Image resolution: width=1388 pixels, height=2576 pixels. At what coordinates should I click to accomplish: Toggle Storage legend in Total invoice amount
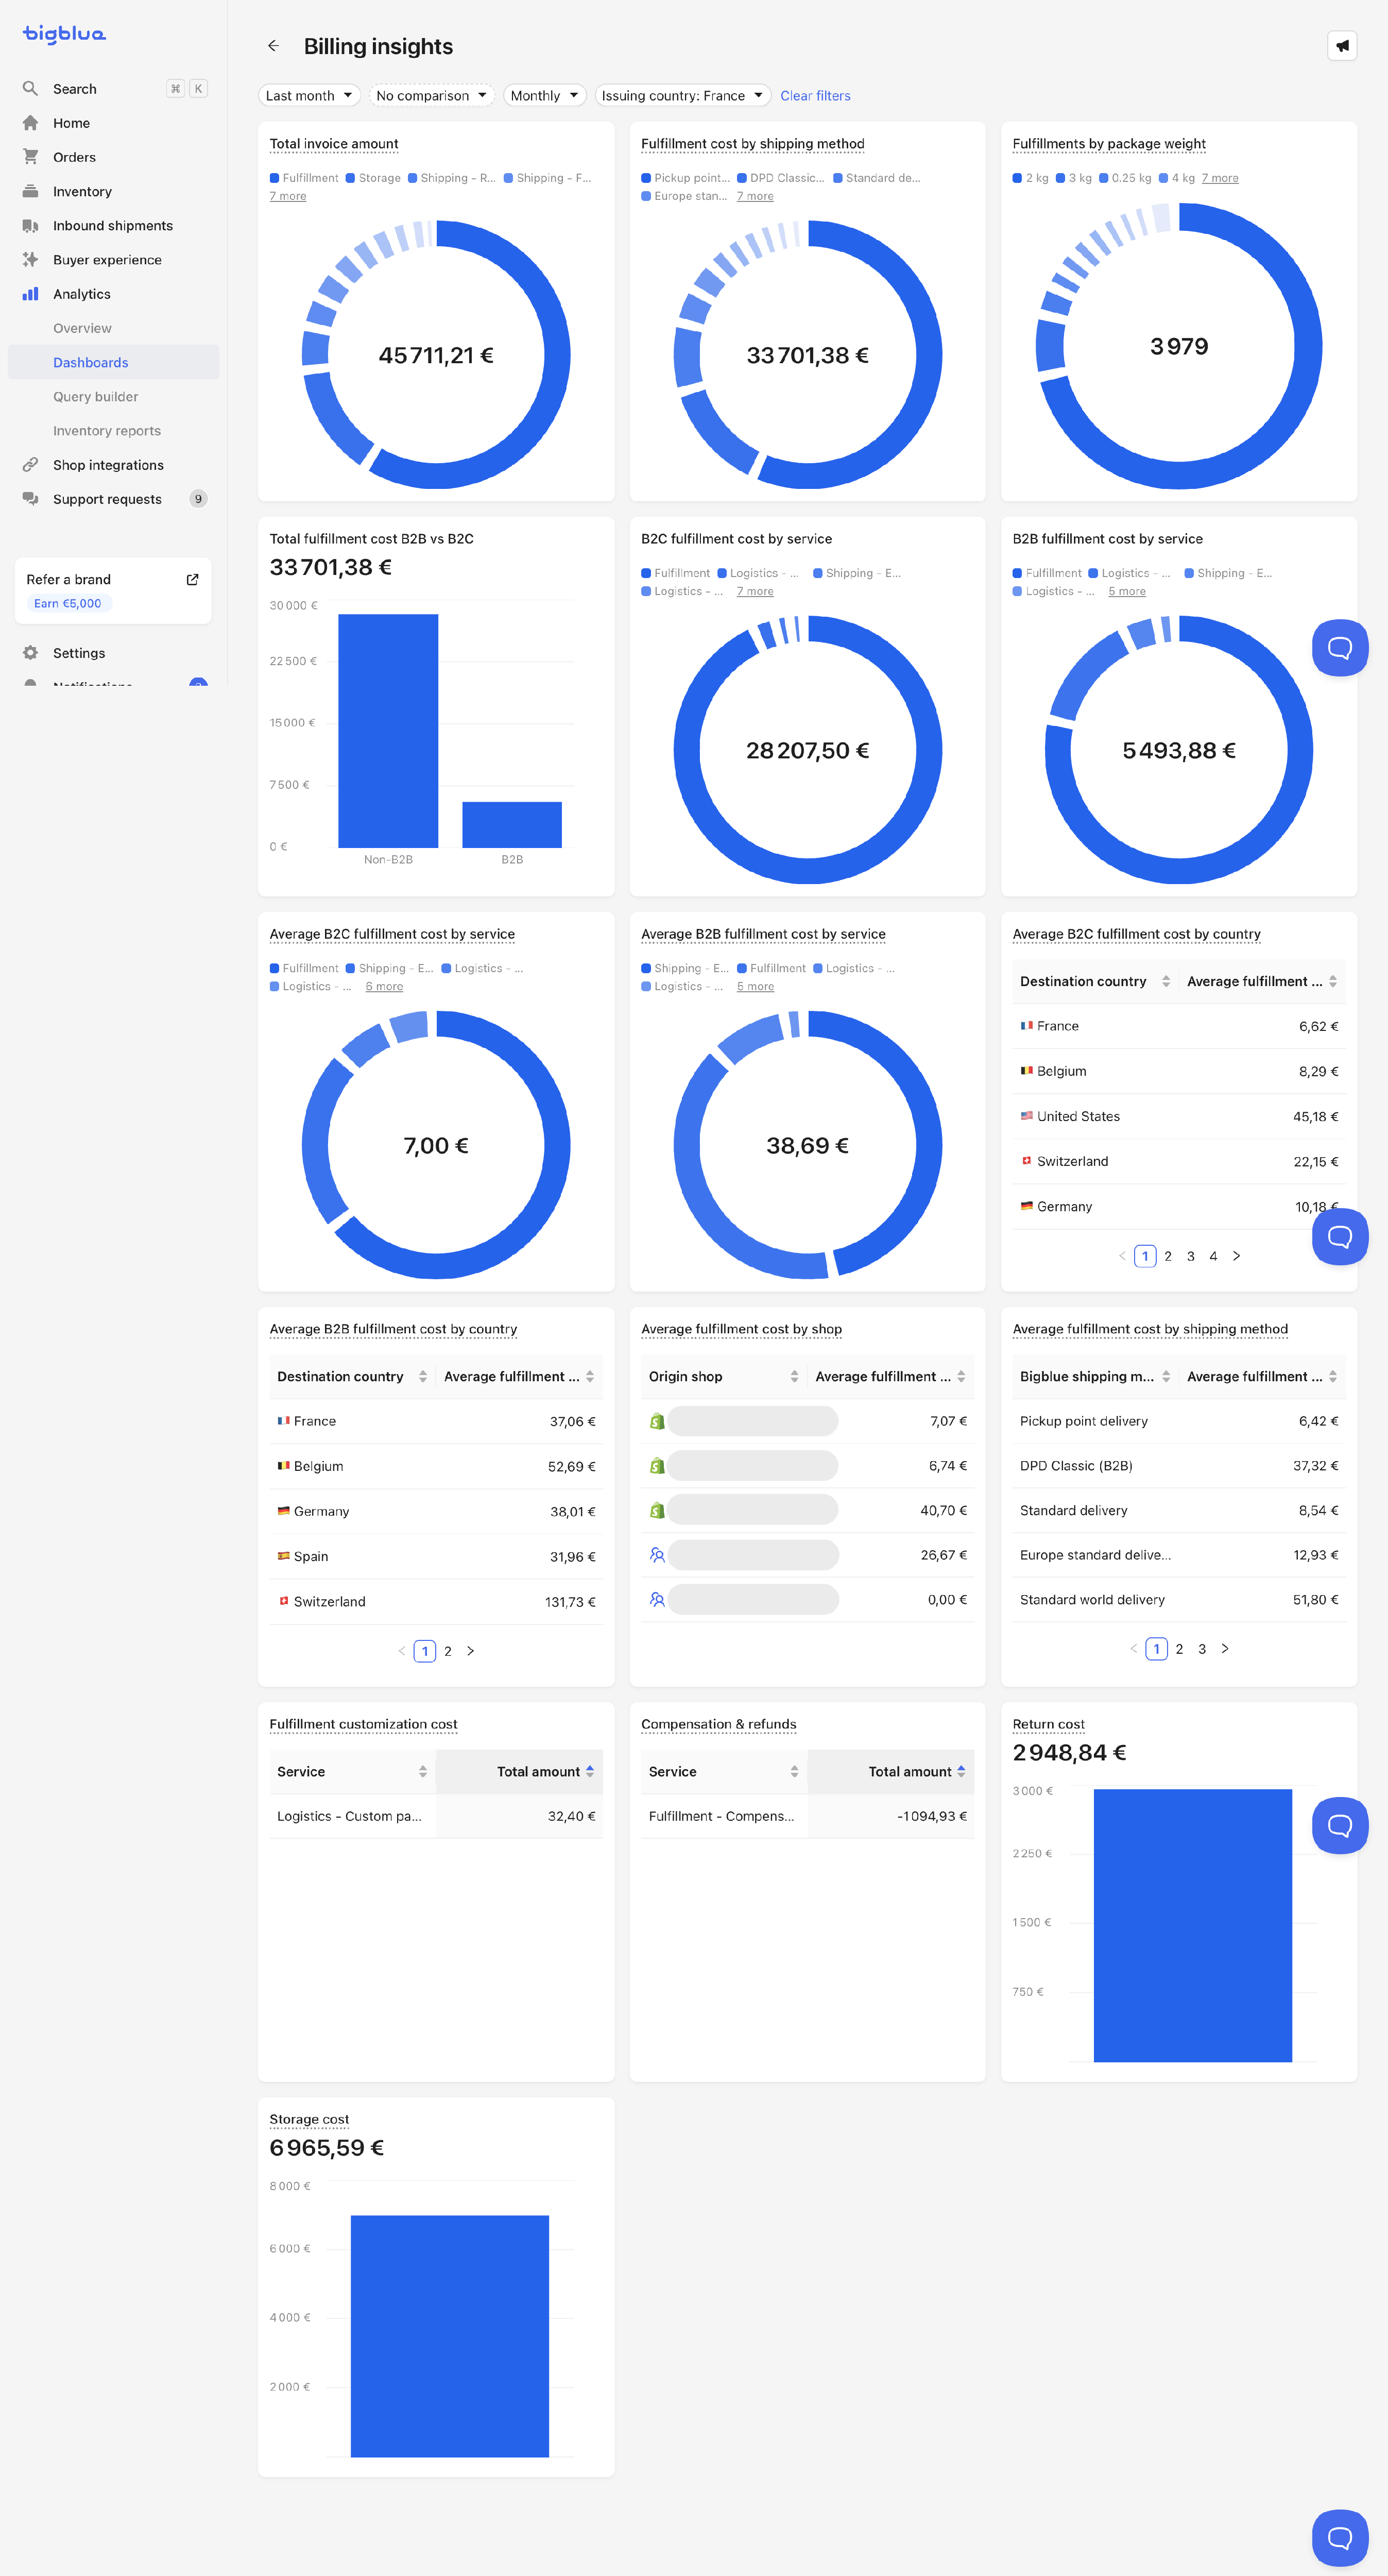click(373, 178)
